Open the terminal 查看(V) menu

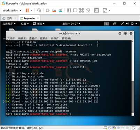pyautogui.click(x=33, y=38)
